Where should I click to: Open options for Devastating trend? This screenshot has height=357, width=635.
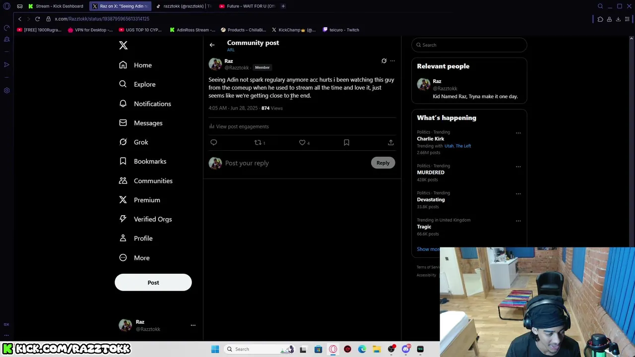click(518, 194)
